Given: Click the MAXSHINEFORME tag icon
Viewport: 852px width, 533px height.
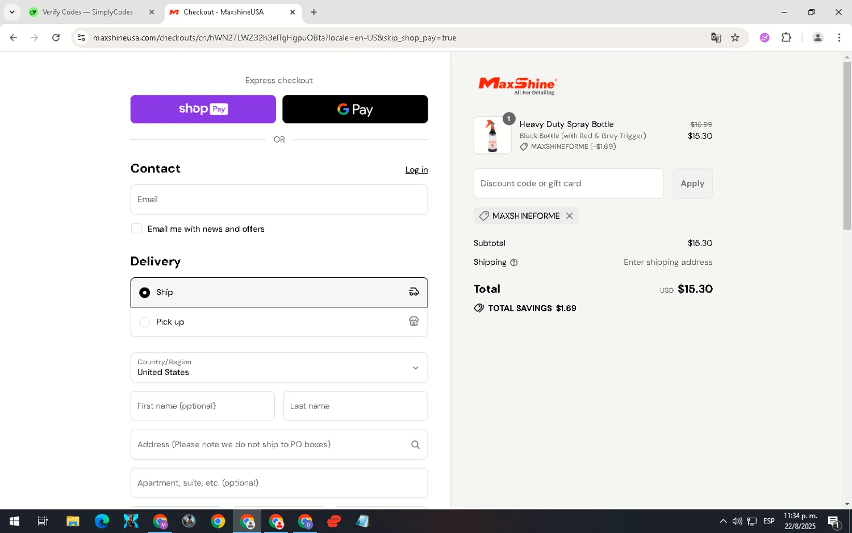Looking at the screenshot, I should [x=484, y=216].
